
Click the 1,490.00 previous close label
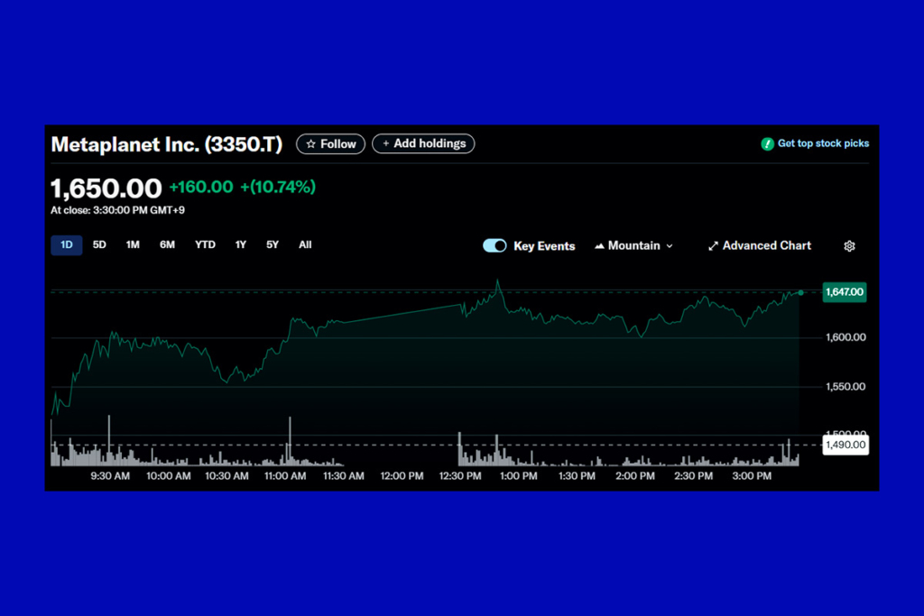pos(845,445)
